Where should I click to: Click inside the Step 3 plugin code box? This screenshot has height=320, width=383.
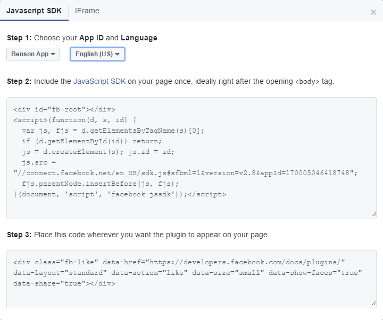(x=191, y=279)
